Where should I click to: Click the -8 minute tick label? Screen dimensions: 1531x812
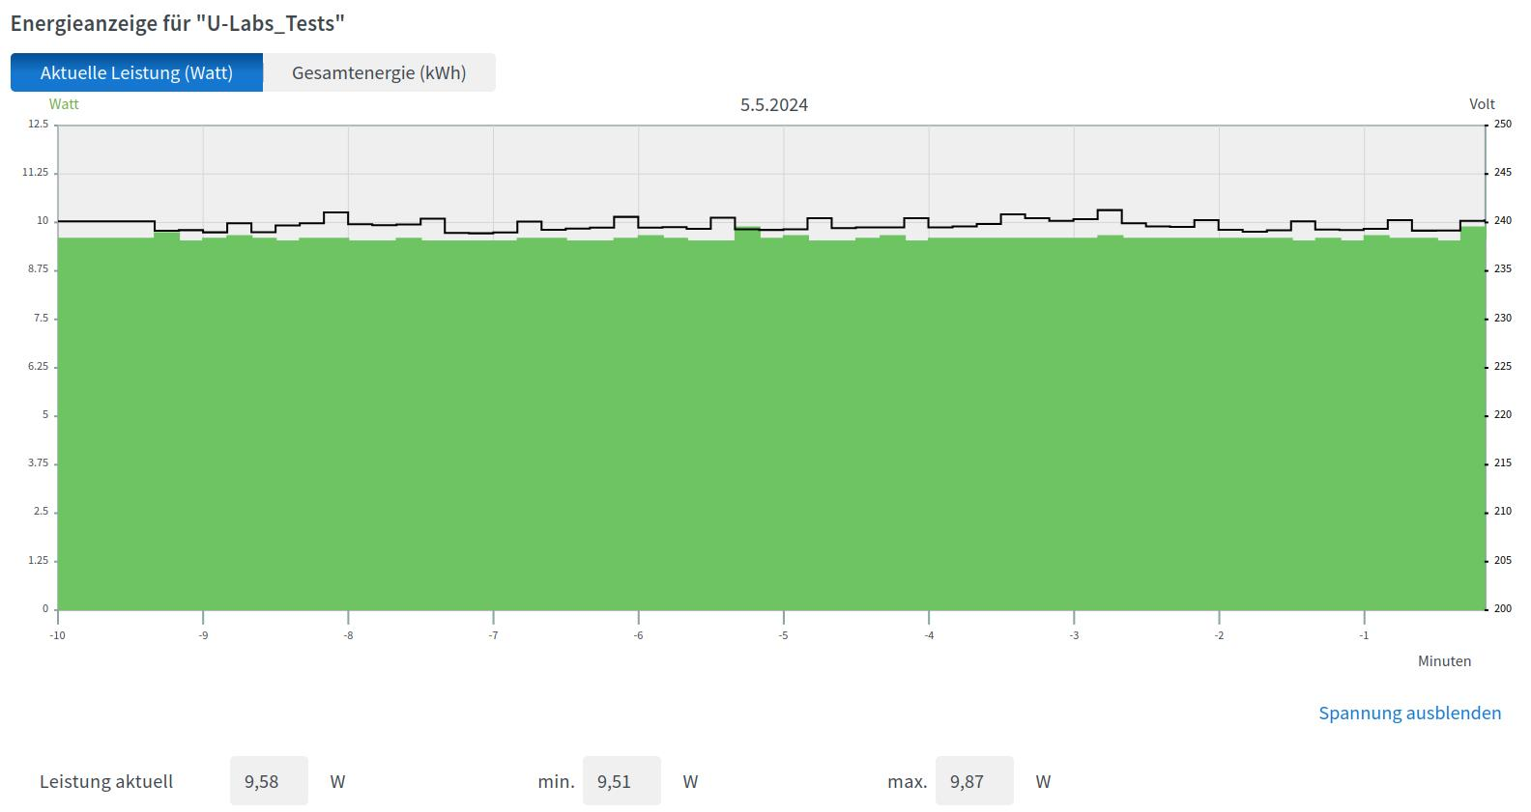(348, 635)
